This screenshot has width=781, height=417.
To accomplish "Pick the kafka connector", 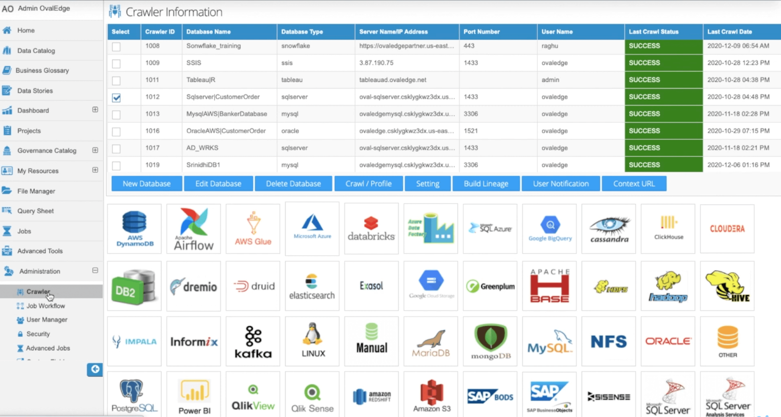I will click(x=253, y=341).
